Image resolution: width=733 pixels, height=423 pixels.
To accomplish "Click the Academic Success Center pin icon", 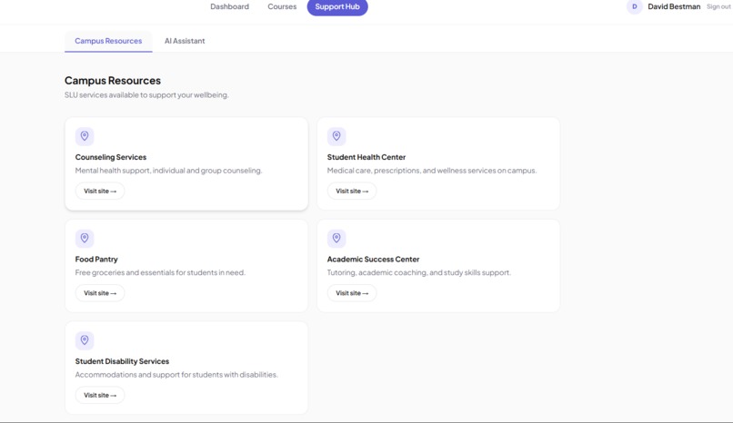I will point(336,239).
